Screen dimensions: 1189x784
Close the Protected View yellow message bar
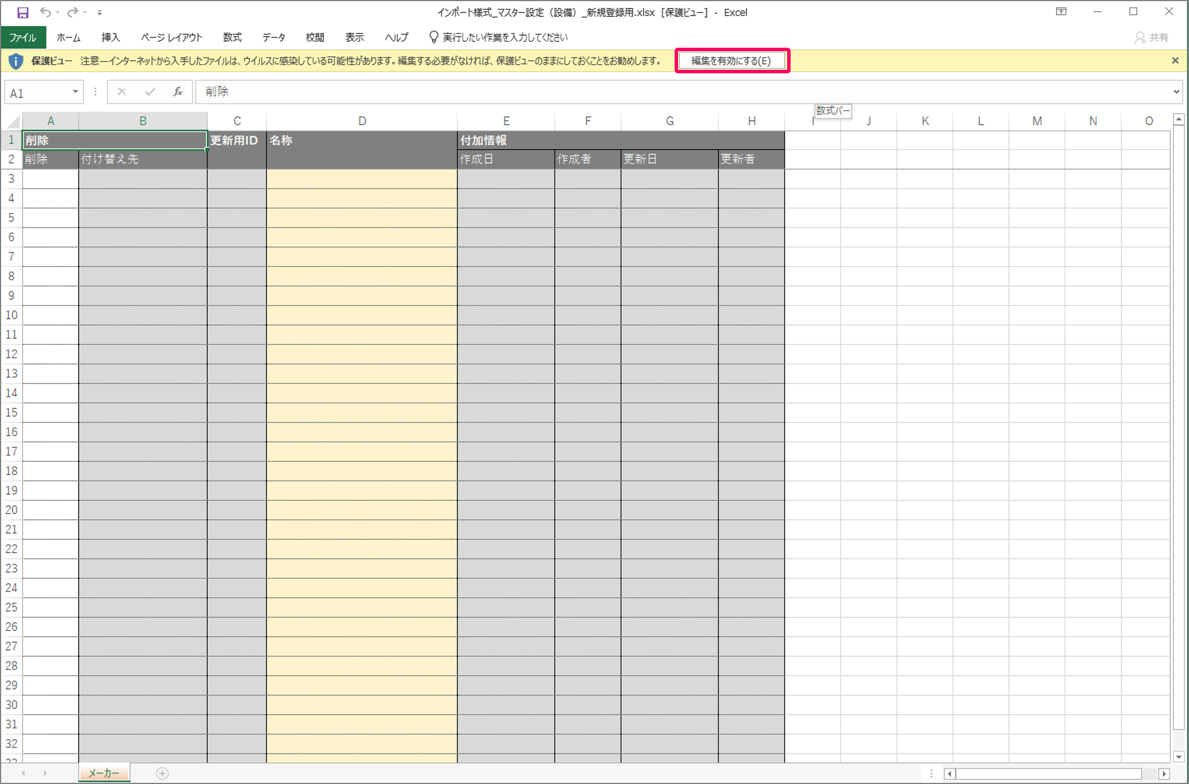(1175, 61)
